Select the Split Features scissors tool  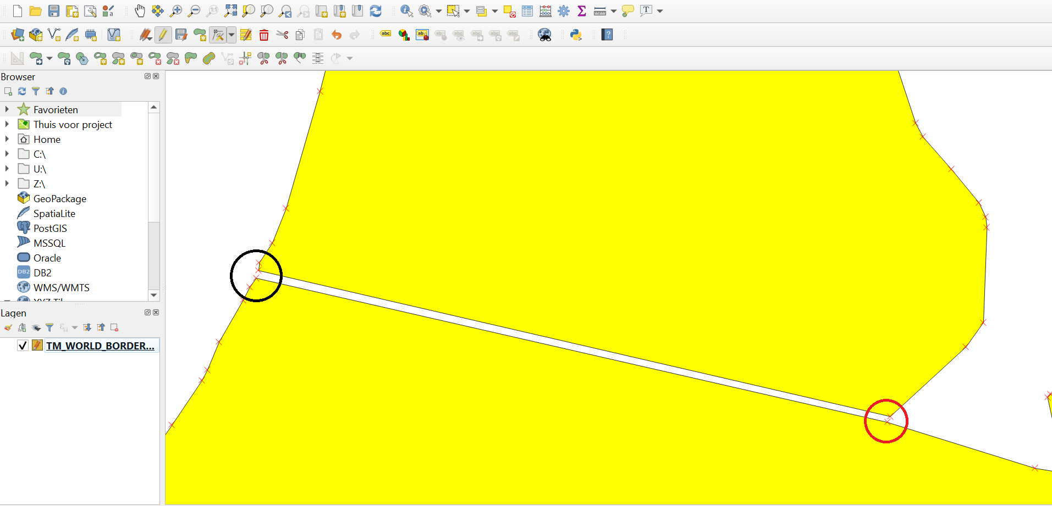click(263, 58)
